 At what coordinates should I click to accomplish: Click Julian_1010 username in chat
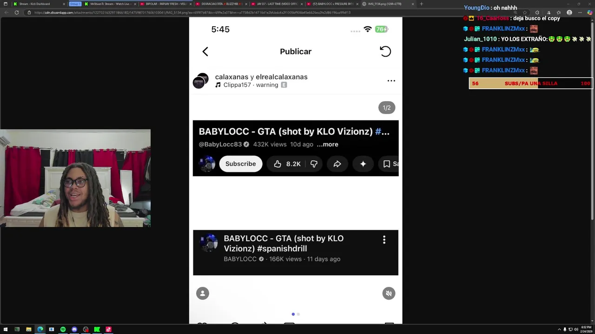480,39
